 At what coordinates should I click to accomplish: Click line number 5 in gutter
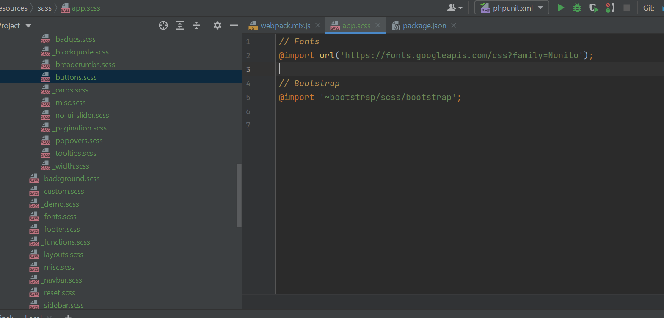pyautogui.click(x=248, y=98)
